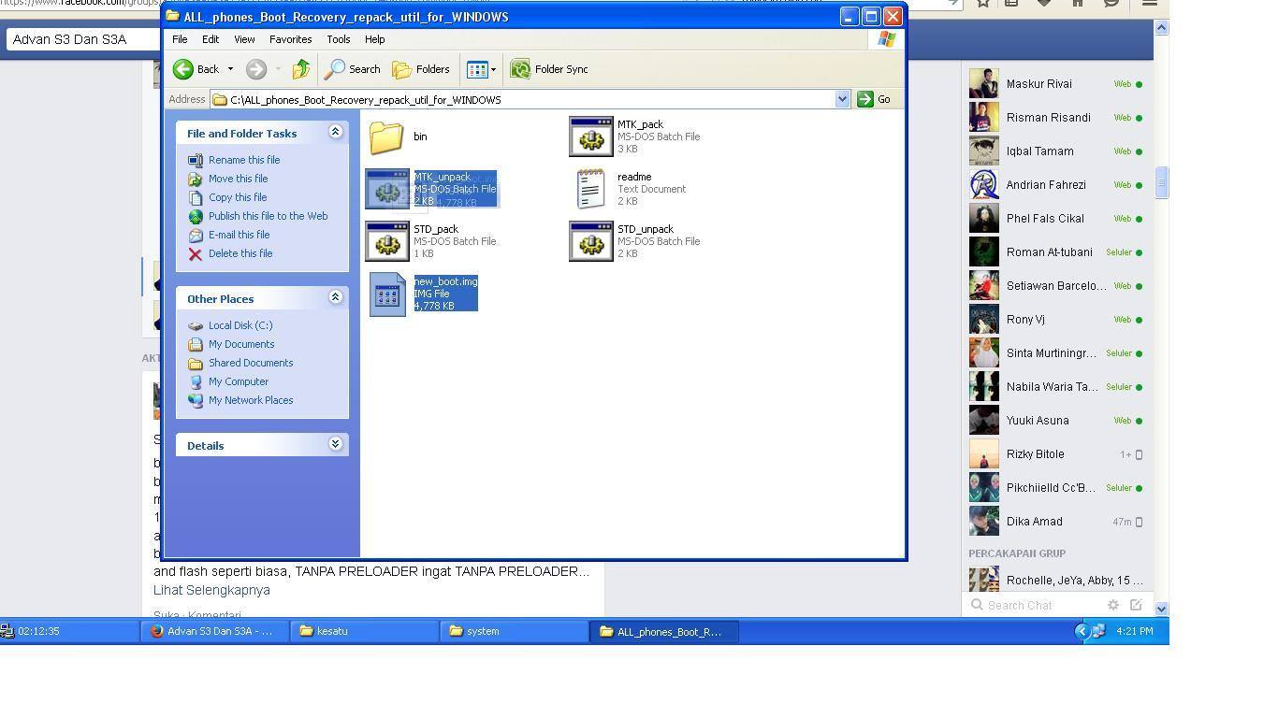Open chat with Maskur Rivai
The height and width of the screenshot is (718, 1278).
coord(1055,84)
